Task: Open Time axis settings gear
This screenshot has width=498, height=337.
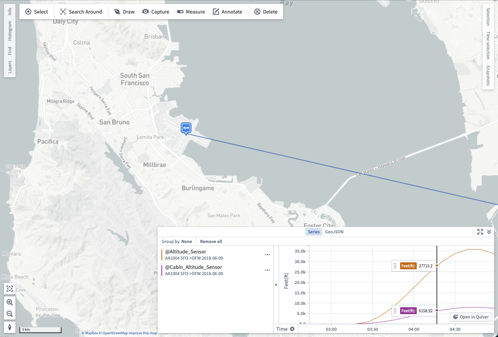Action: tap(292, 329)
